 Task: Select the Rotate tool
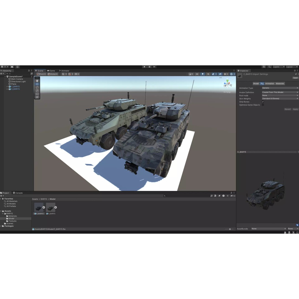37,87
